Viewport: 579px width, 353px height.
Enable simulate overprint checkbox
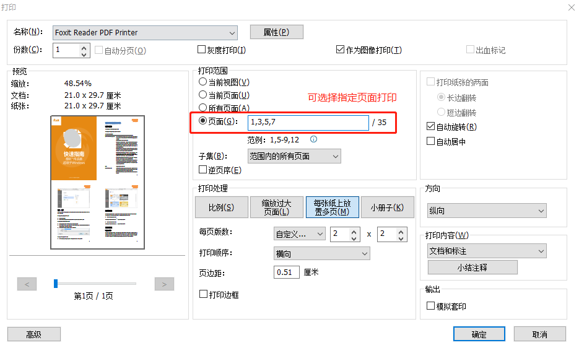click(430, 306)
